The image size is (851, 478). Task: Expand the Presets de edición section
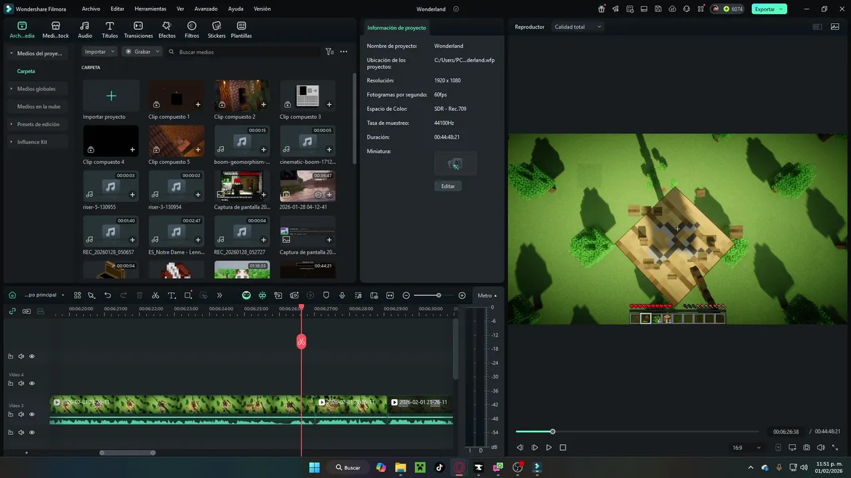pos(38,124)
